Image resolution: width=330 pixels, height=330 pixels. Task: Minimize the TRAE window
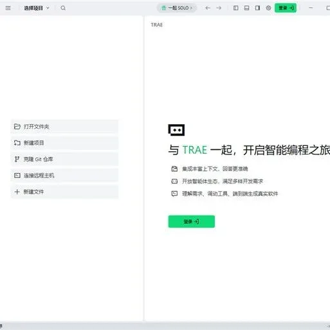[311, 8]
